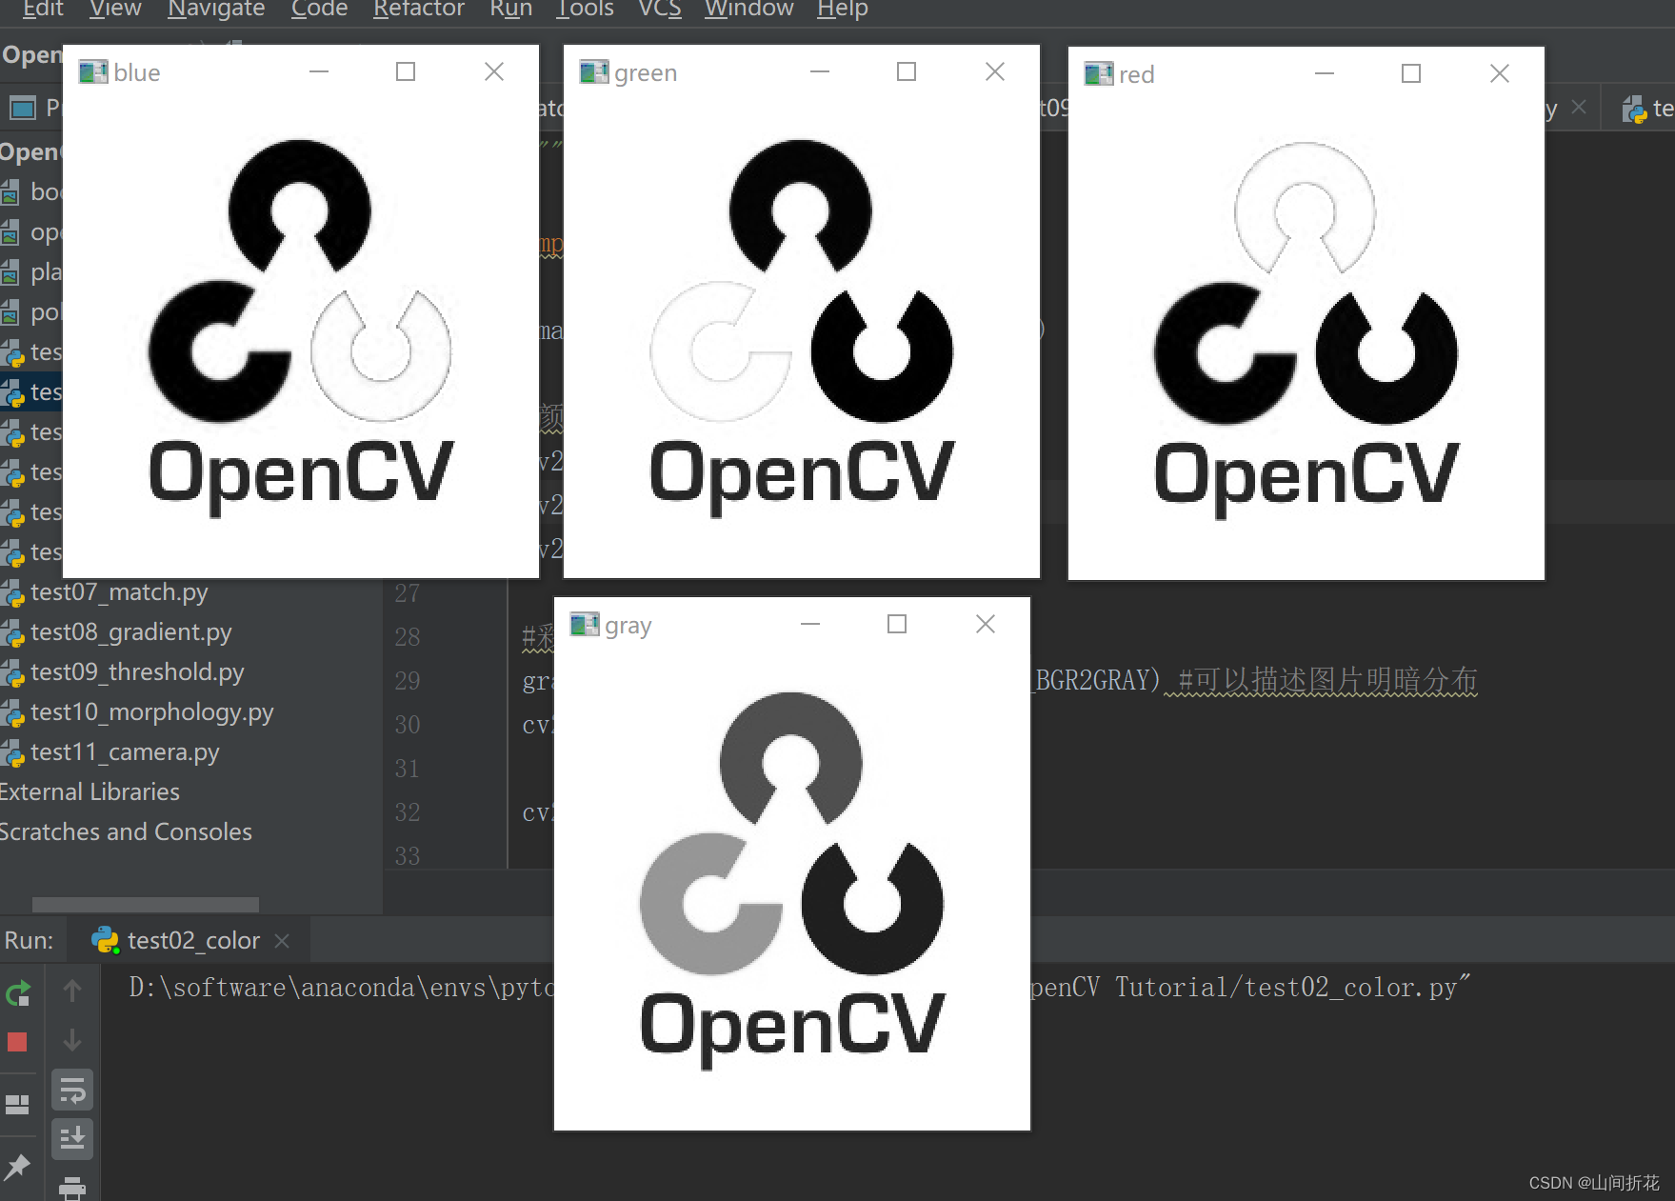Screen dimensions: 1675x1201
Task: Open the Tools menu
Action: [x=585, y=10]
